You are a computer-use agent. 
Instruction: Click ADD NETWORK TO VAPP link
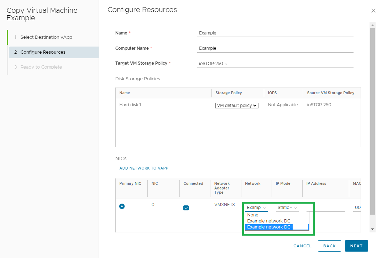[144, 168]
